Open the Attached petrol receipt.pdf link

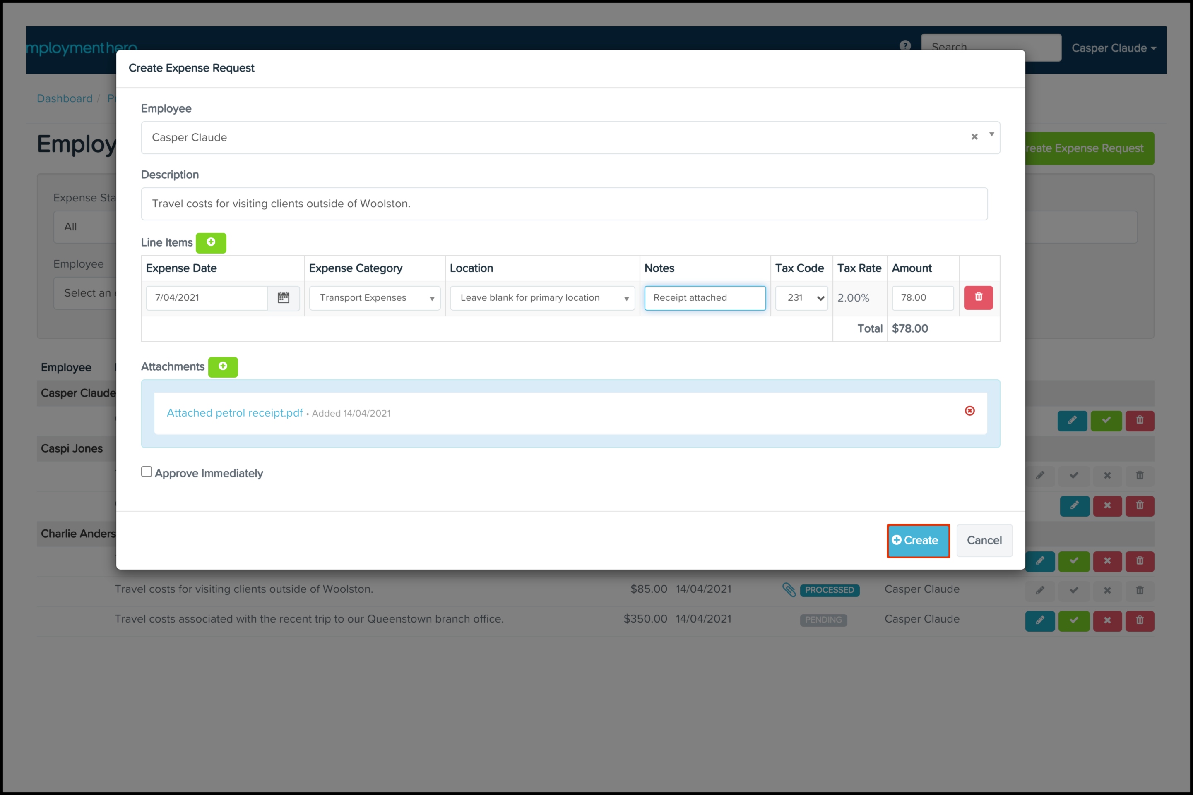234,413
